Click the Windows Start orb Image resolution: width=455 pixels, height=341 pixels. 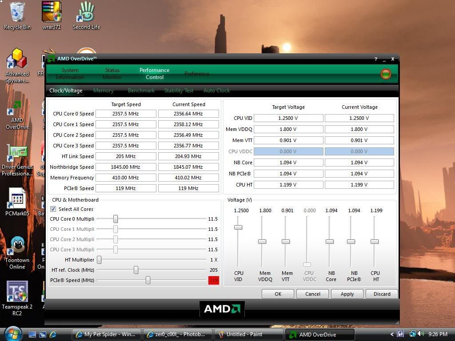coord(12,334)
